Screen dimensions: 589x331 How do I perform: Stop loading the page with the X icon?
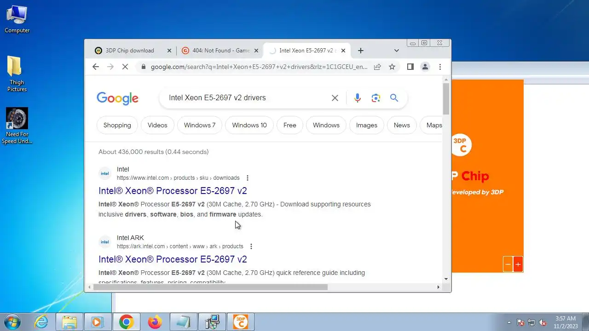point(125,67)
